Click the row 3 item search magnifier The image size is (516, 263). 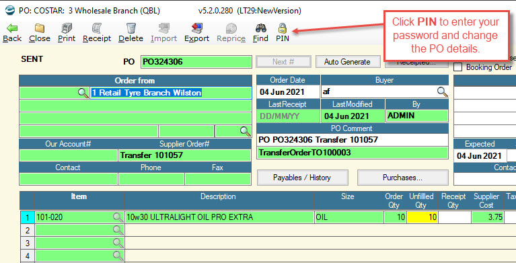pyautogui.click(x=118, y=243)
